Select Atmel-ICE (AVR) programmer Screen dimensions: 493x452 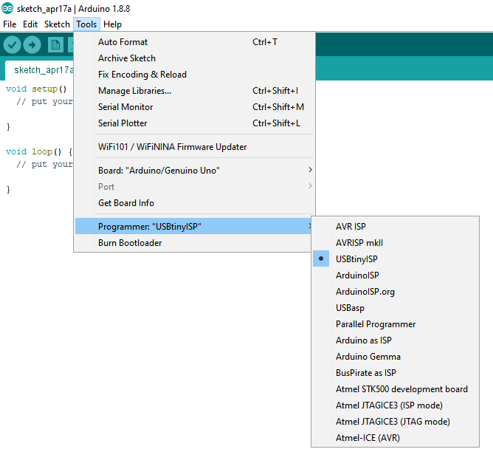coord(396,438)
